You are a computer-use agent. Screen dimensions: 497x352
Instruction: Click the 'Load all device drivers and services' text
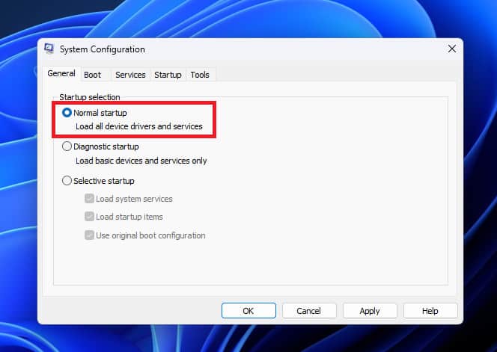click(139, 127)
